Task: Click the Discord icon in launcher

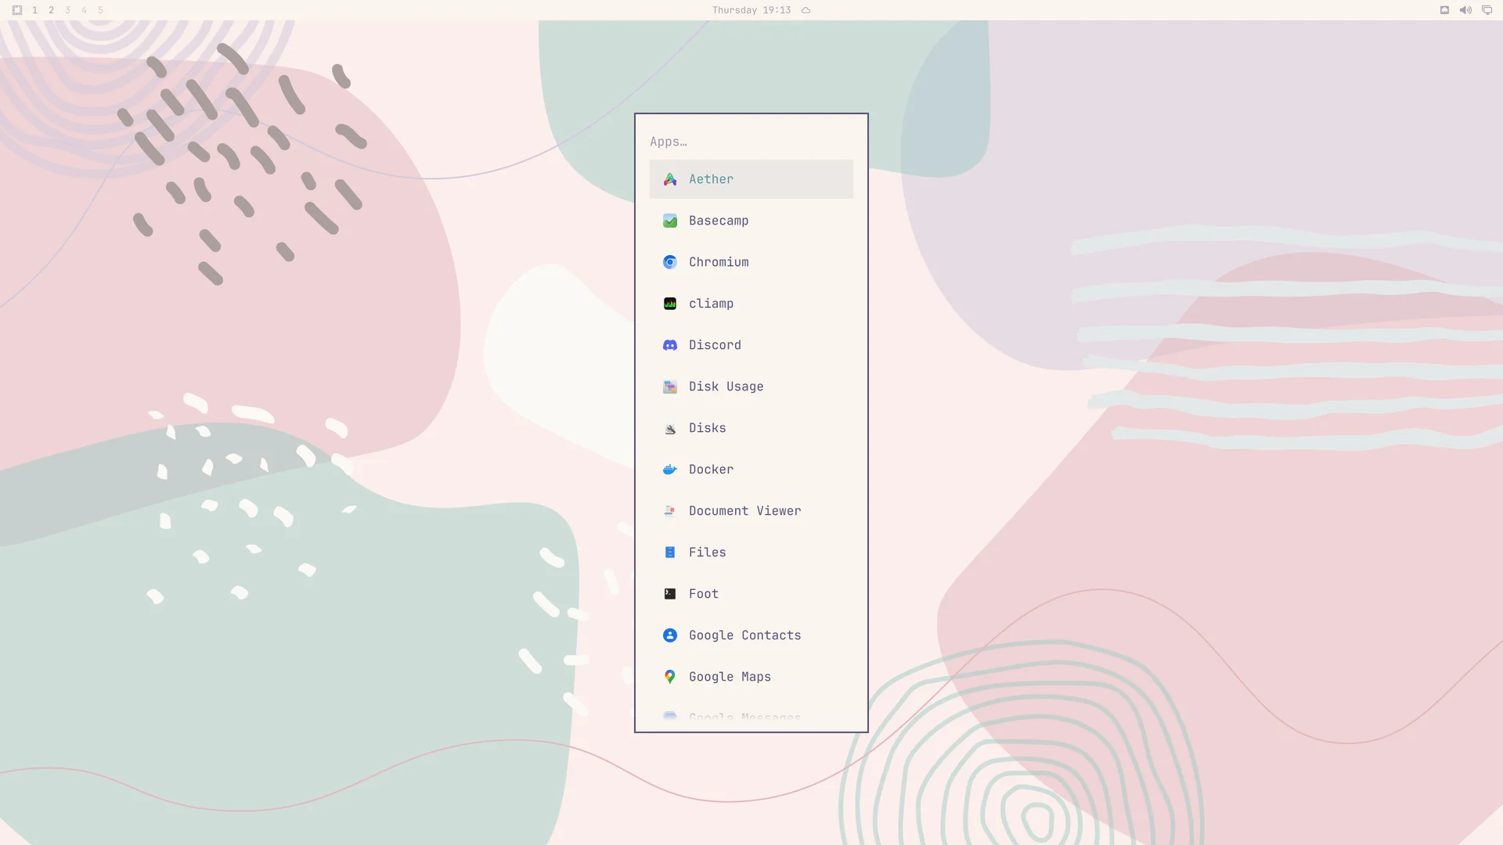Action: pos(670,345)
